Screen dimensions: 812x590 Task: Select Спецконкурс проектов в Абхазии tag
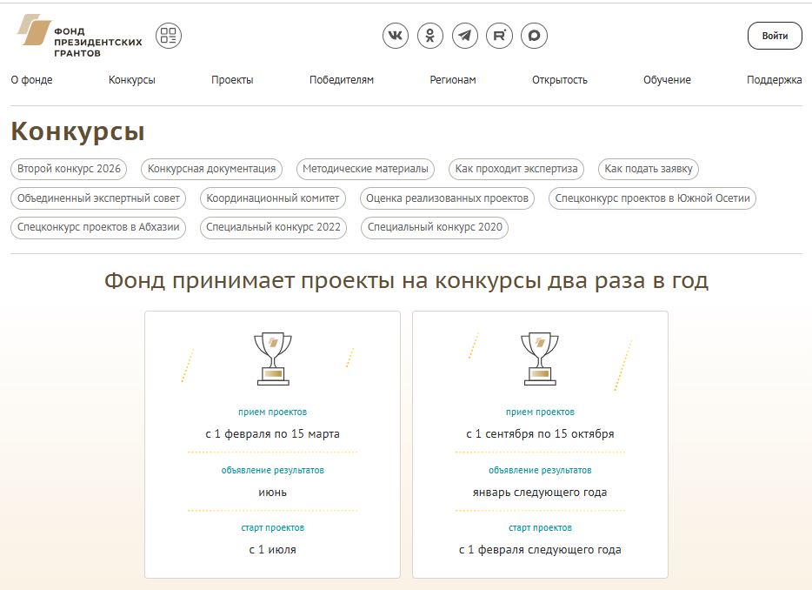98,228
